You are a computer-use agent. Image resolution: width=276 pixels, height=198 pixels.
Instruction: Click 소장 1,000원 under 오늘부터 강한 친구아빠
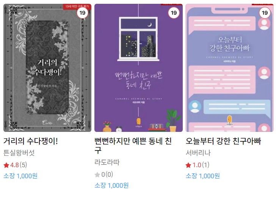coord(202,176)
